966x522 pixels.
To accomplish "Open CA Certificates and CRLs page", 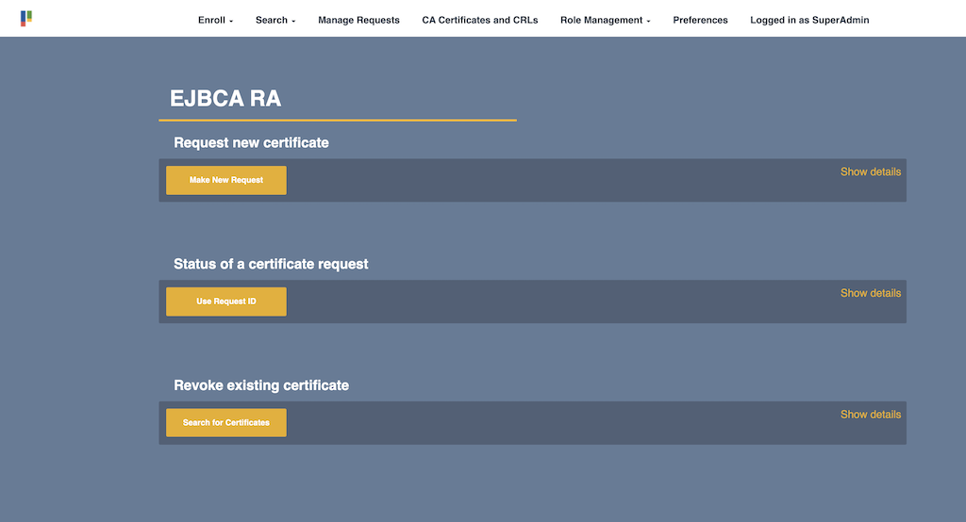I will coord(479,20).
